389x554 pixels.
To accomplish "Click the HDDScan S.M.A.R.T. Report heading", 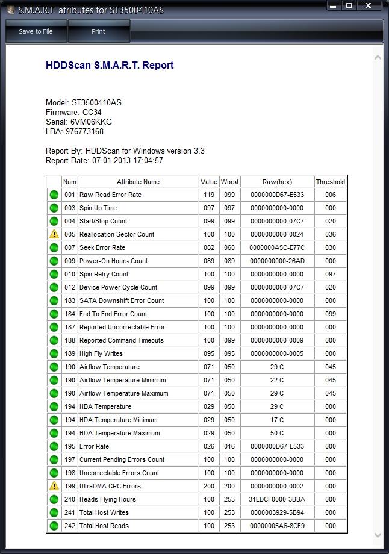I will click(110, 66).
